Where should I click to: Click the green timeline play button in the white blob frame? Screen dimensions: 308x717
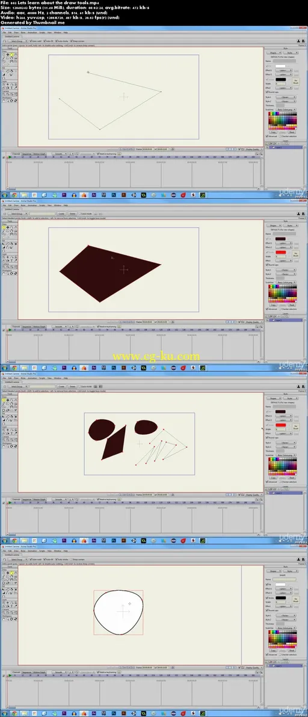(10, 675)
